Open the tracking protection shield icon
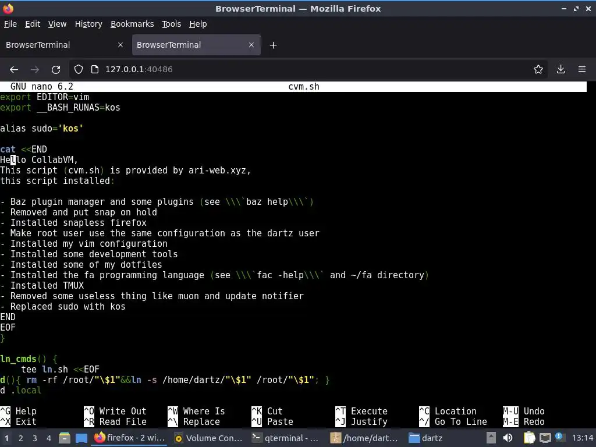This screenshot has height=447, width=596. pos(79,69)
